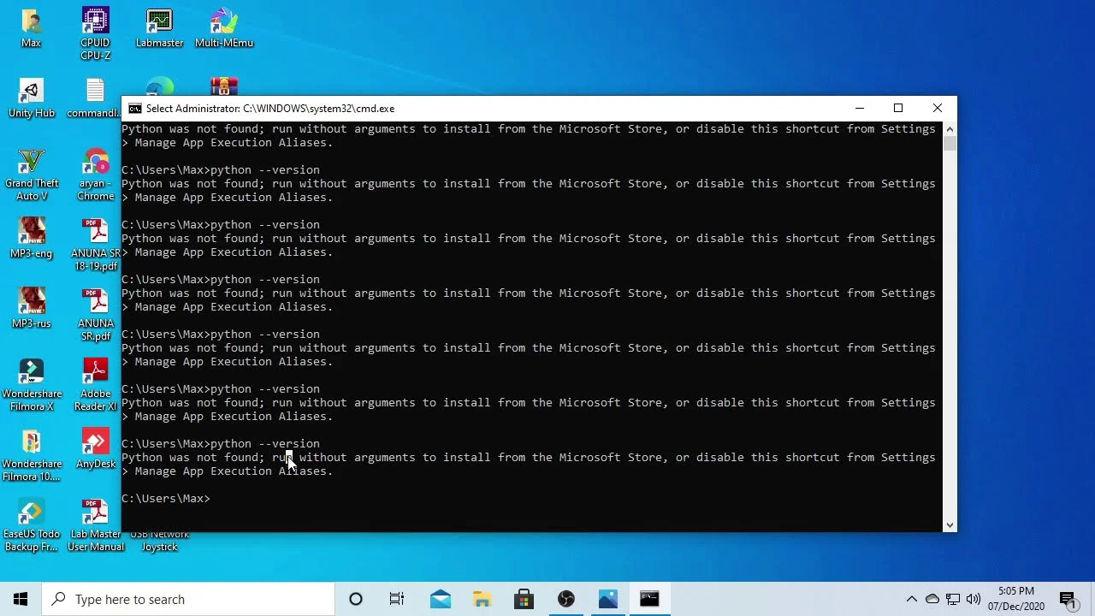This screenshot has width=1095, height=616.
Task: Click the cmd.exe window title bar icon
Action: click(135, 109)
